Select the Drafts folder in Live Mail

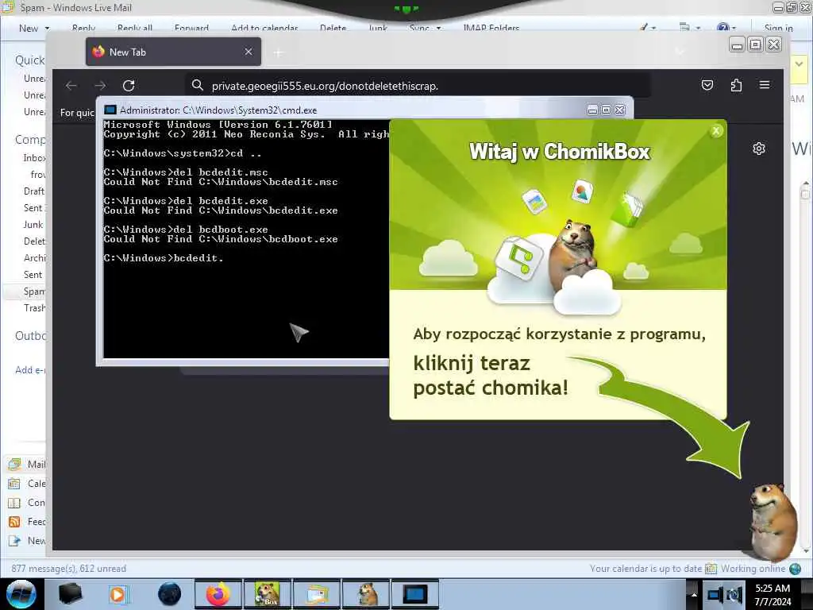pyautogui.click(x=33, y=191)
